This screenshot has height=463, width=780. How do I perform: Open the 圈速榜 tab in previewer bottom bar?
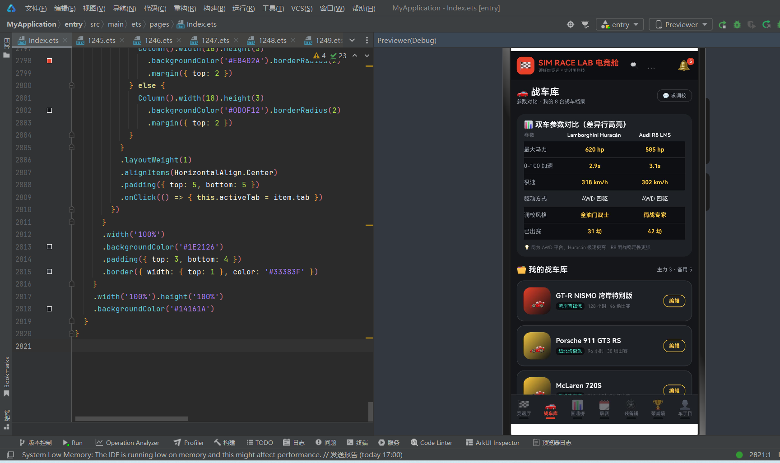577,408
